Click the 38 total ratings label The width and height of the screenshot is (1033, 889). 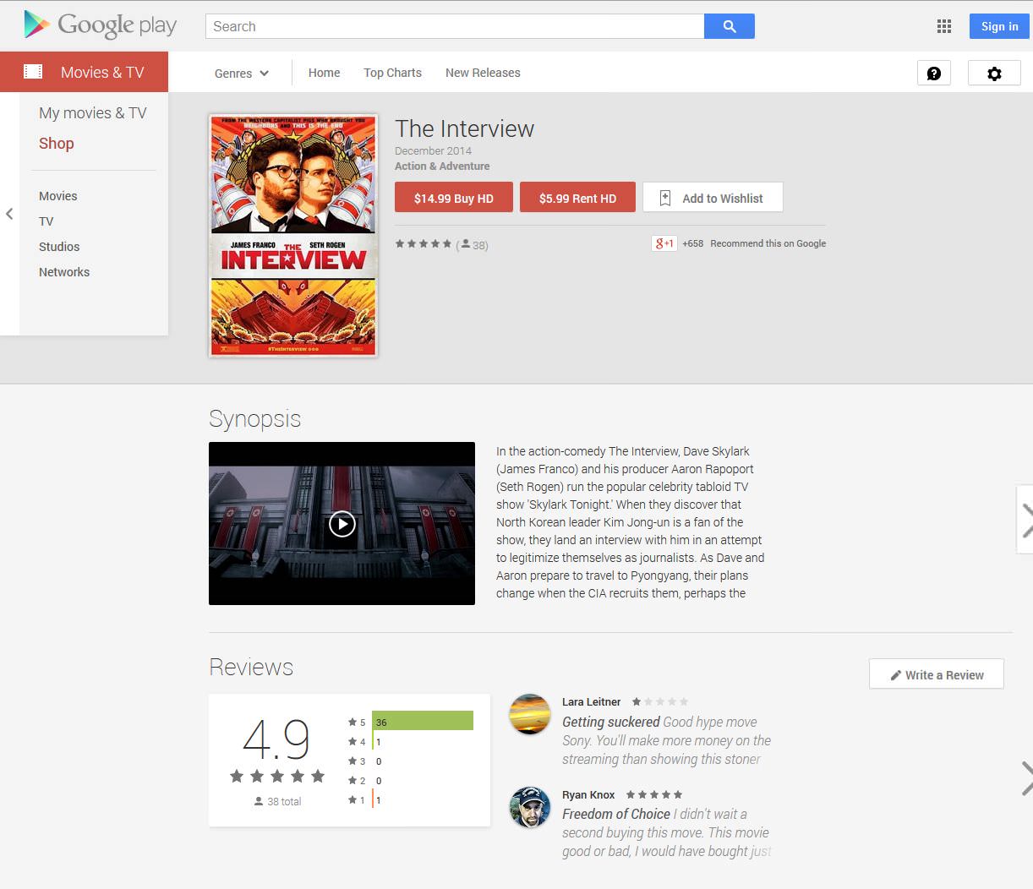(x=277, y=801)
